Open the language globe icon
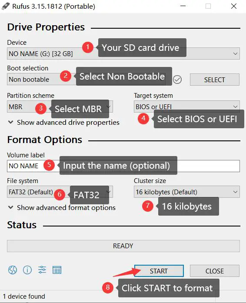246x303 pixels. [x=13, y=270]
